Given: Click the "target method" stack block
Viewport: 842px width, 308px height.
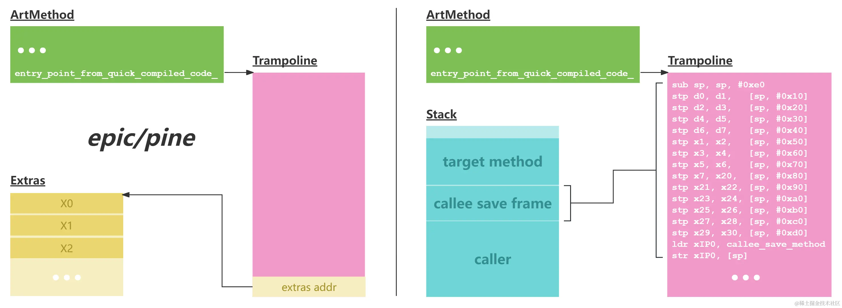Looking at the screenshot, I should point(492,162).
